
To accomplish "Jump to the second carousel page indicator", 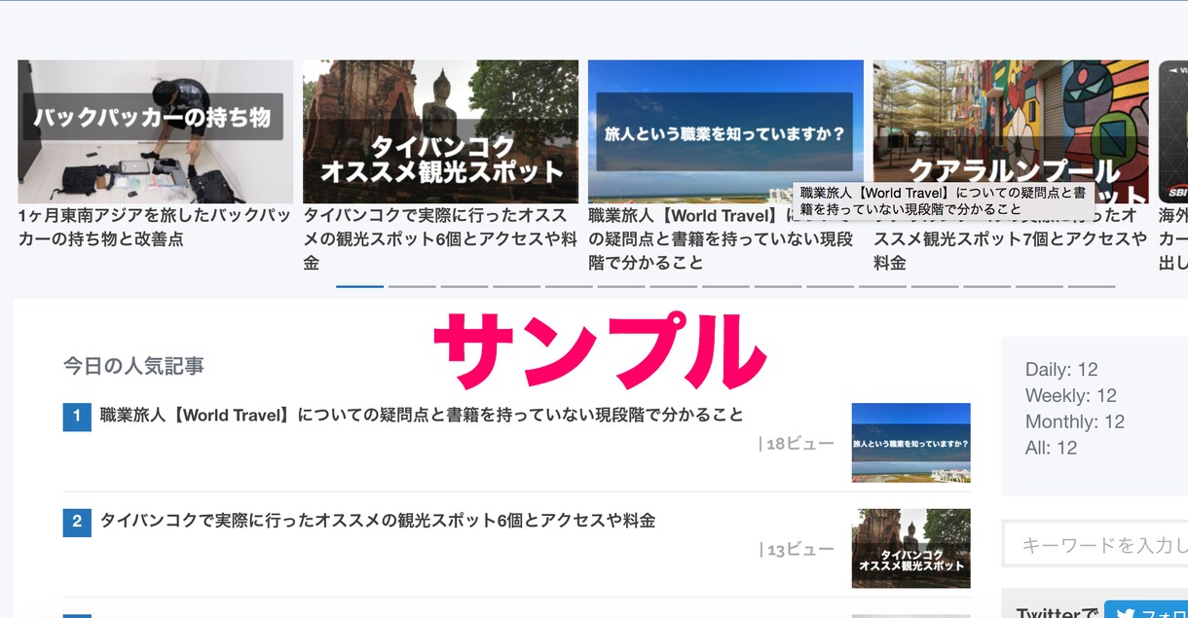I will [412, 286].
